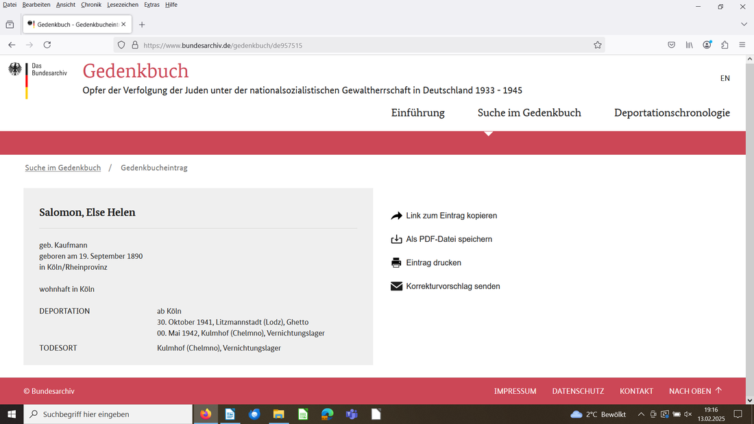Open File Explorer from the taskbar
The image size is (754, 424).
tap(278, 414)
